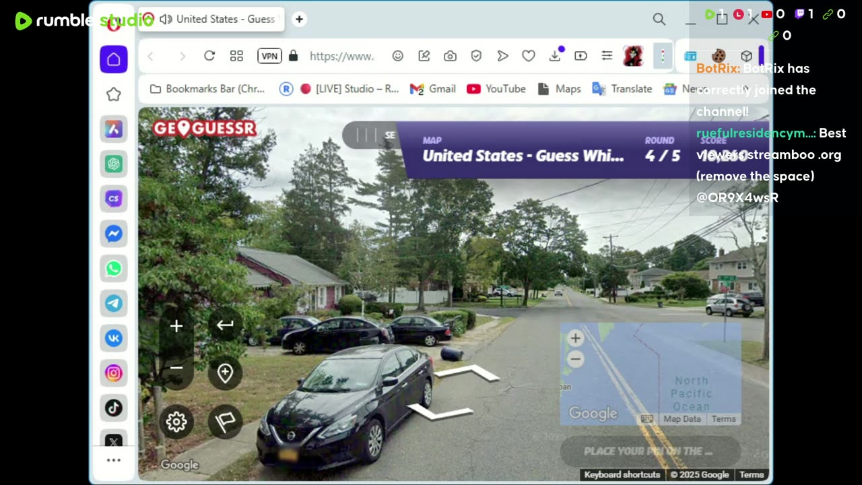Open VK in the sidebar
This screenshot has height=485, width=862.
click(114, 337)
